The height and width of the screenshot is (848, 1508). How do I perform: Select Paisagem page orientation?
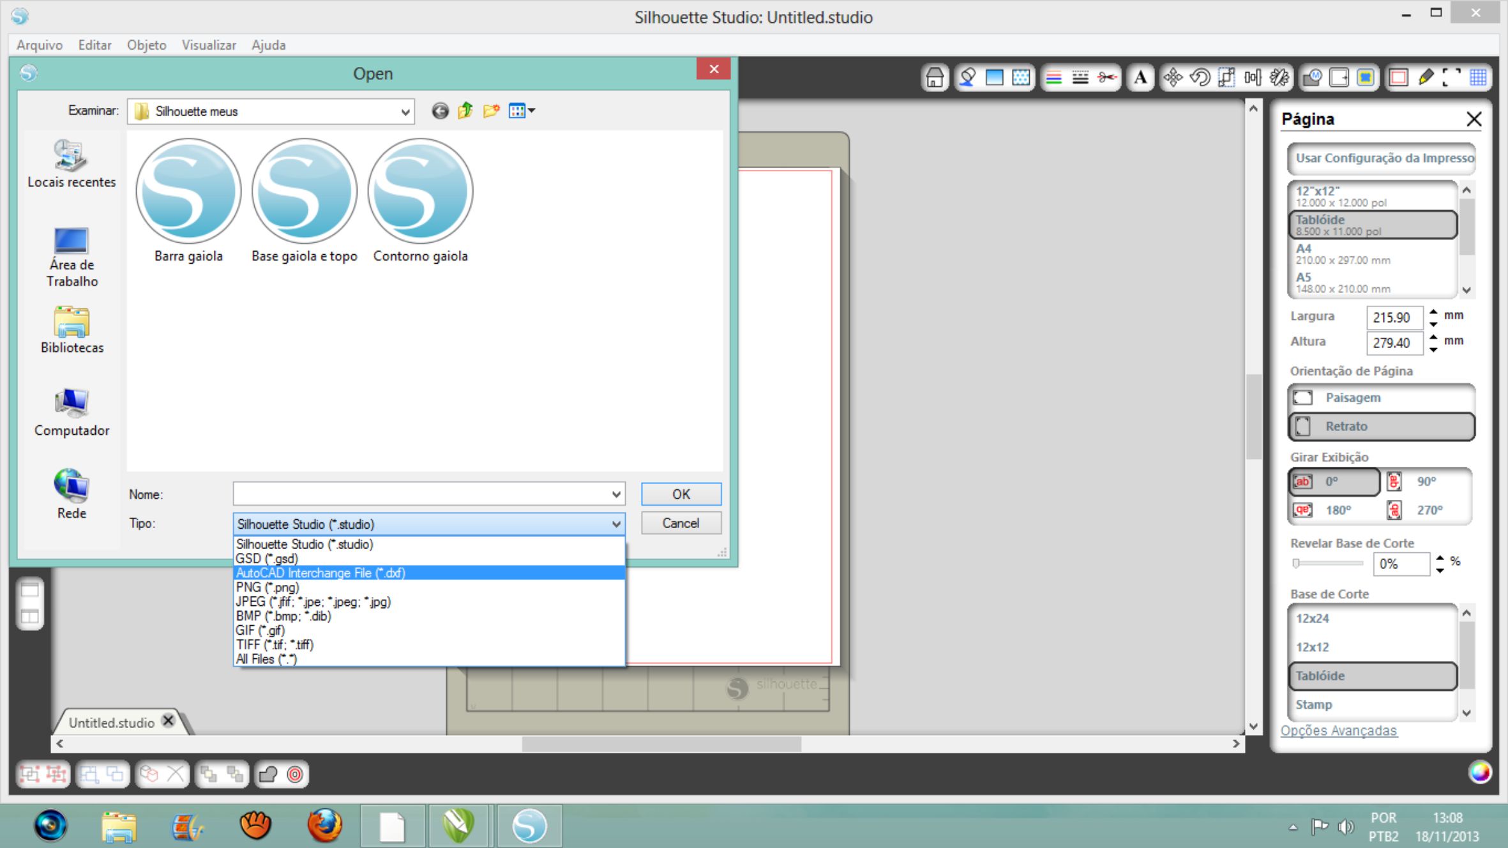pos(1382,398)
